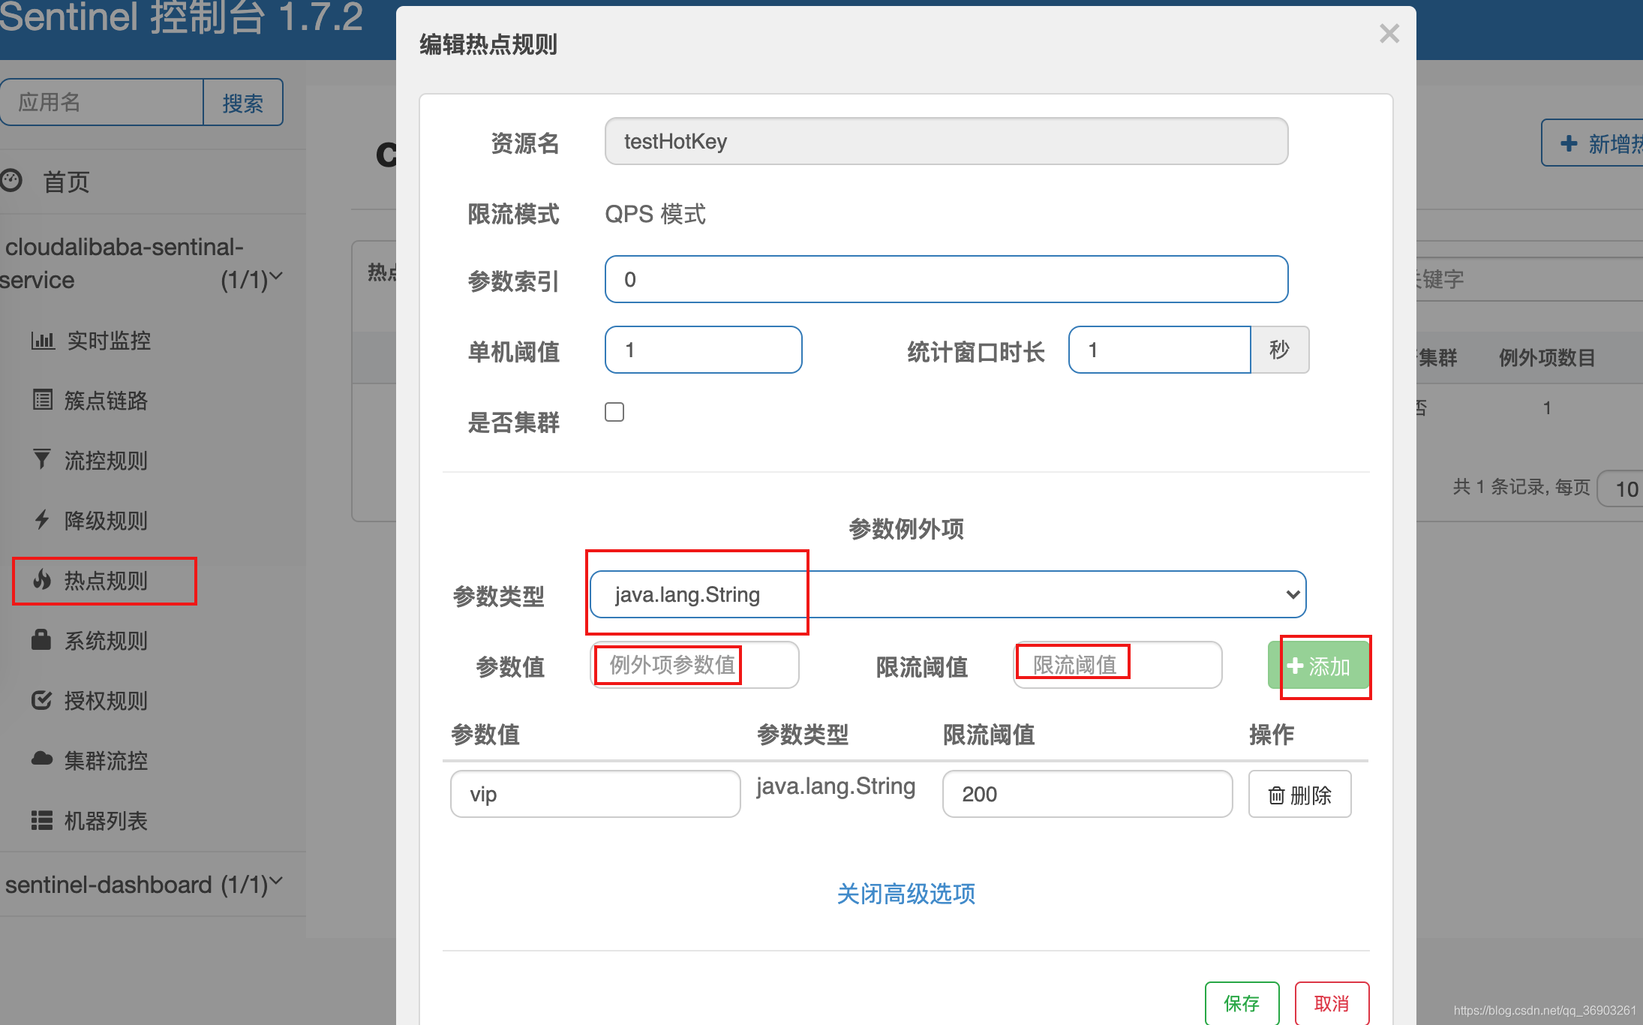Click the 200 threshold field in table
Viewport: 1643px width, 1025px height.
coord(1087,794)
